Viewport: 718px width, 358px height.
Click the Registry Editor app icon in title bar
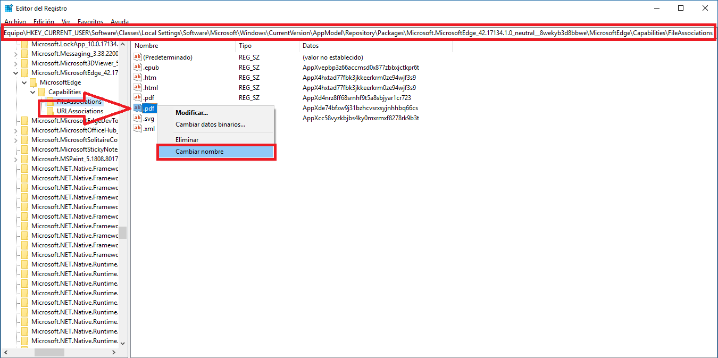[9, 8]
